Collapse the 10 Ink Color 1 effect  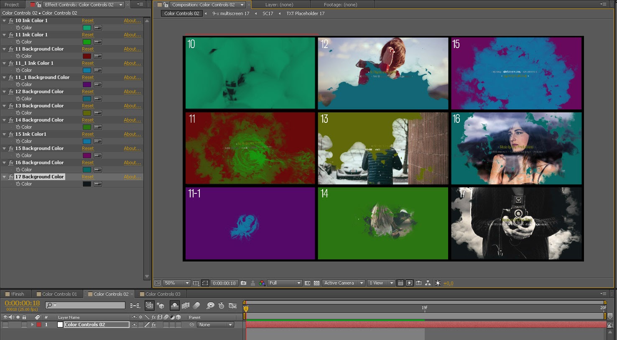[4, 20]
